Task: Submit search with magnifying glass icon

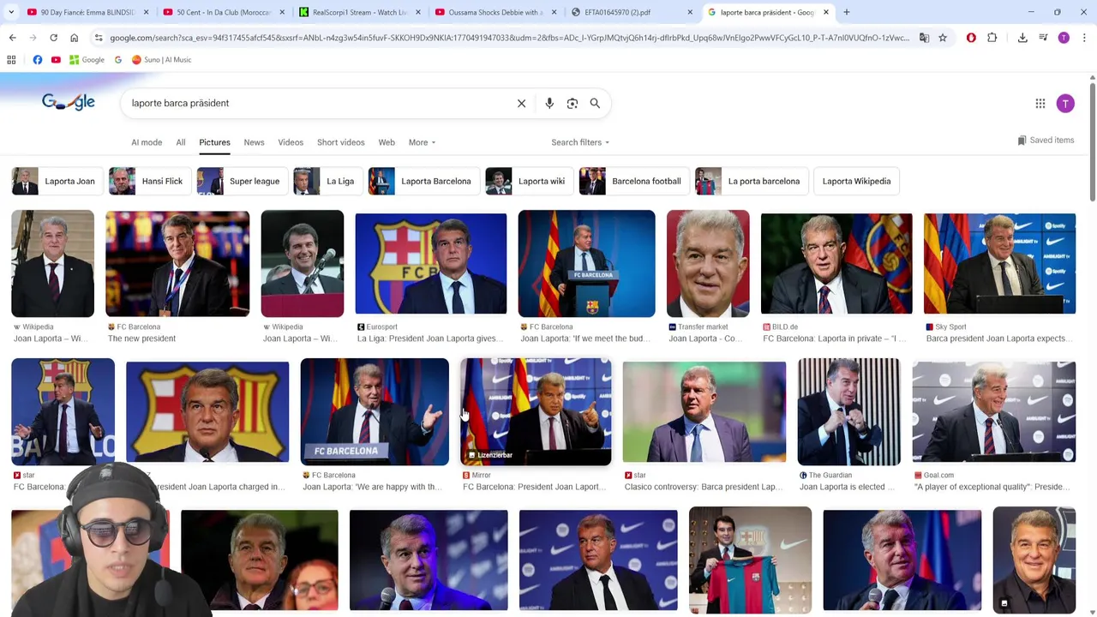Action: click(595, 103)
